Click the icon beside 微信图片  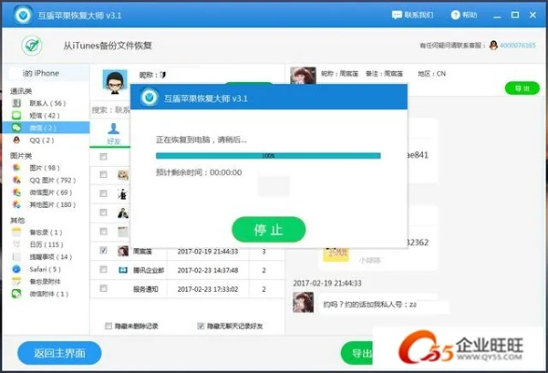(x=17, y=192)
